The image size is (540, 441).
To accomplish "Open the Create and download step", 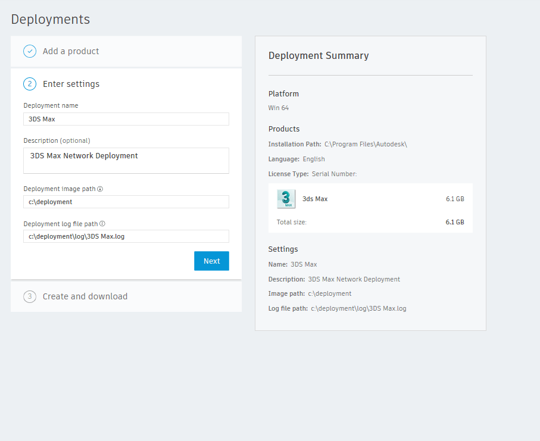I will tap(126, 296).
